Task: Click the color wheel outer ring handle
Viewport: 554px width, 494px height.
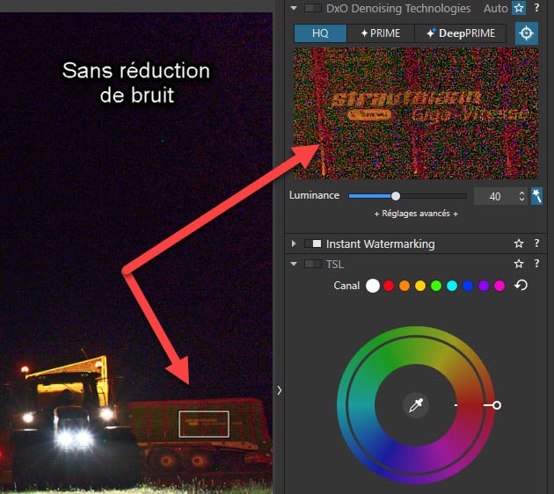Action: [x=497, y=405]
